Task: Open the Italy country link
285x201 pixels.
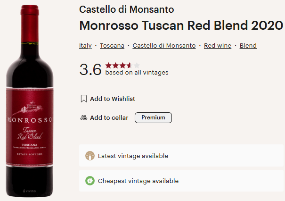Action: pos(85,45)
